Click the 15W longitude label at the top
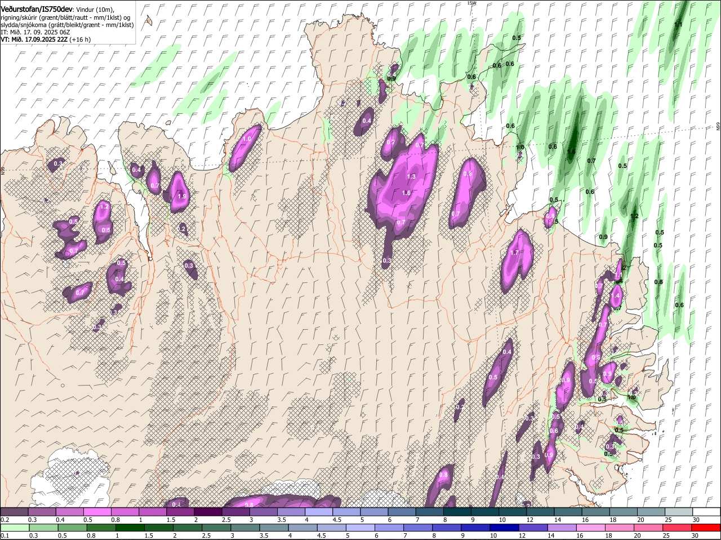This screenshot has width=721, height=540. tap(471, 3)
